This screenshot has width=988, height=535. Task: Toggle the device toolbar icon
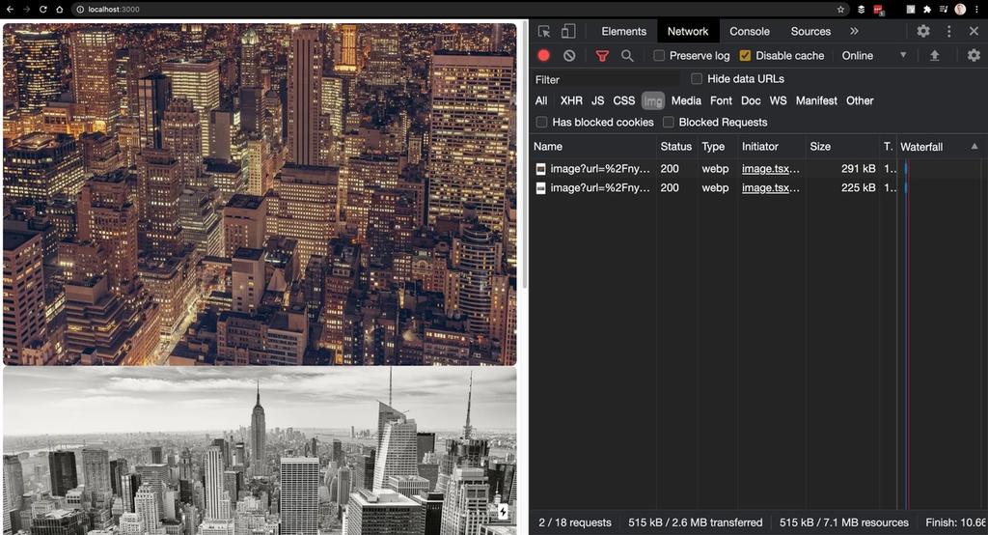(568, 31)
